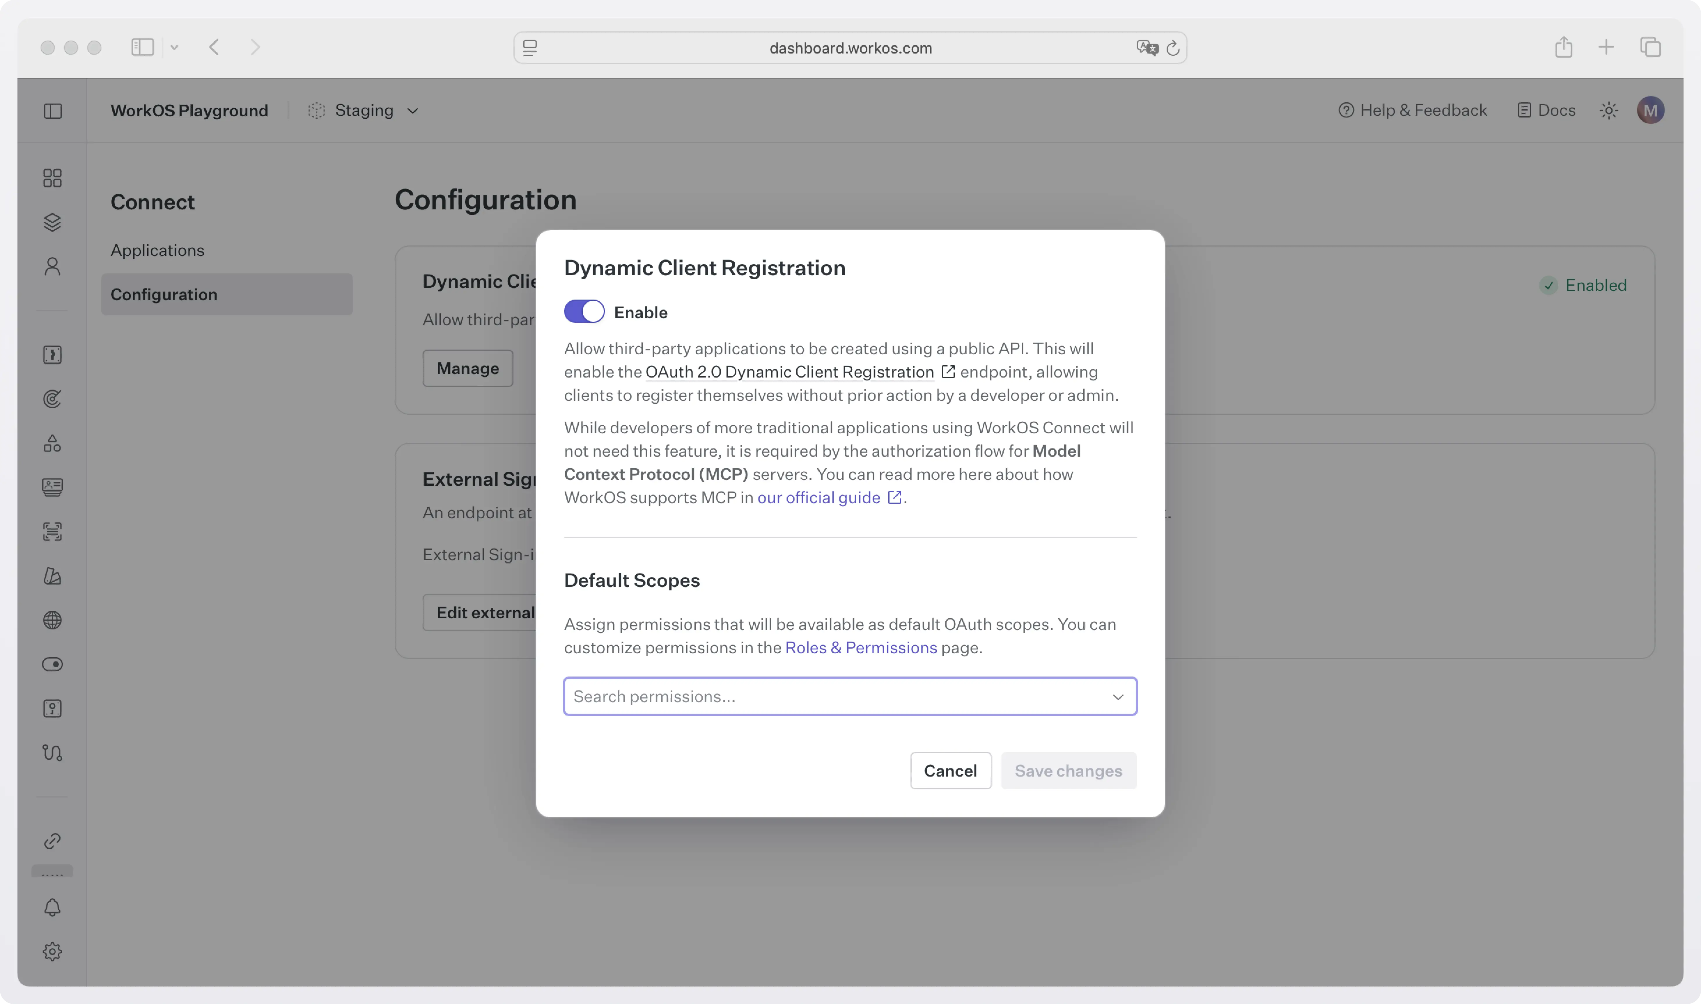Open the tab overview chevron in the toolbar
The height and width of the screenshot is (1004, 1701).
(175, 47)
